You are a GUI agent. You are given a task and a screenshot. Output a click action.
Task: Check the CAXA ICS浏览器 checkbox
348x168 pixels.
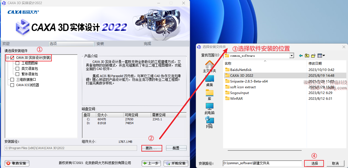(x=12, y=85)
